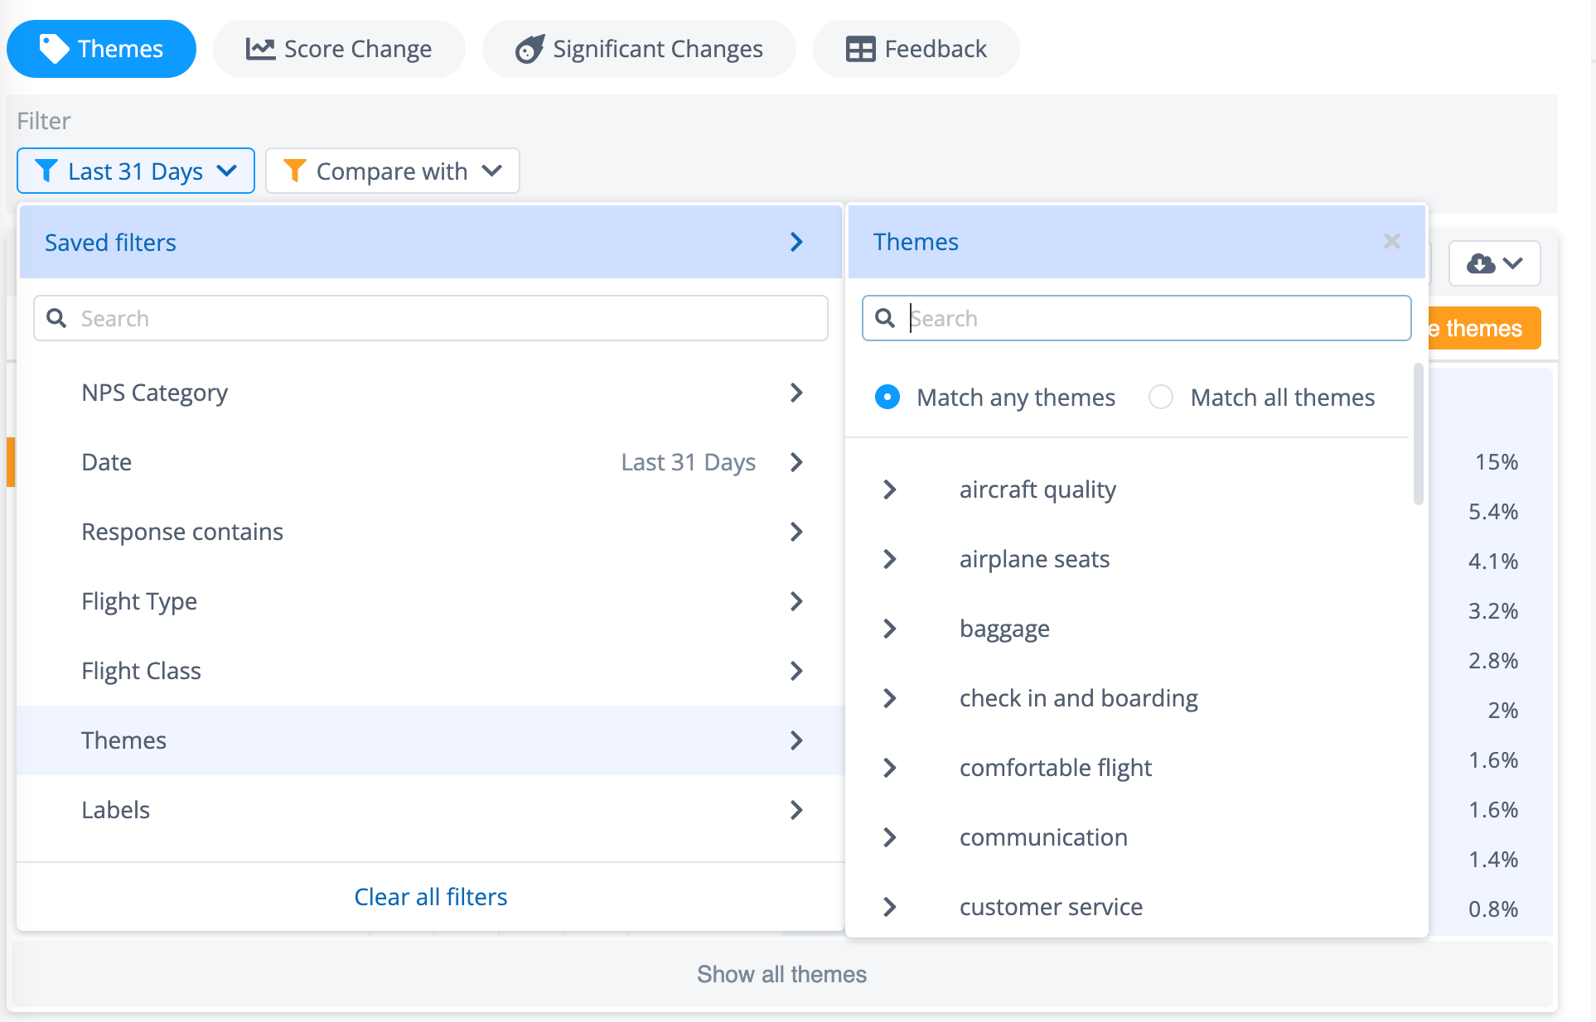This screenshot has height=1022, width=1596.
Task: Open the Response contains filter
Action: (x=430, y=532)
